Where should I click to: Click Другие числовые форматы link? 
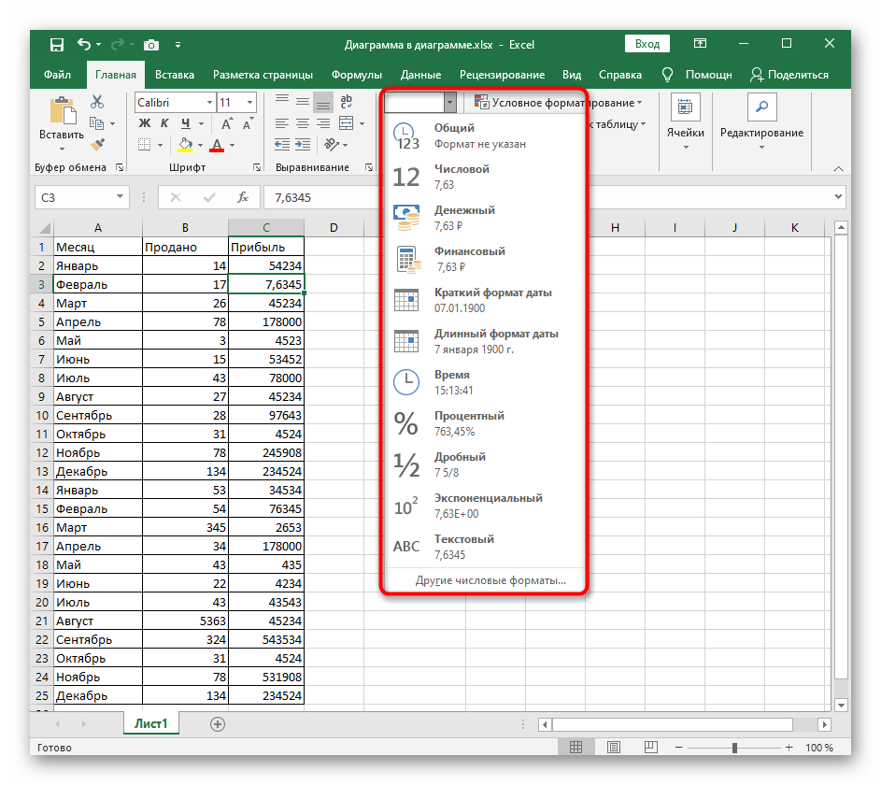pos(490,580)
